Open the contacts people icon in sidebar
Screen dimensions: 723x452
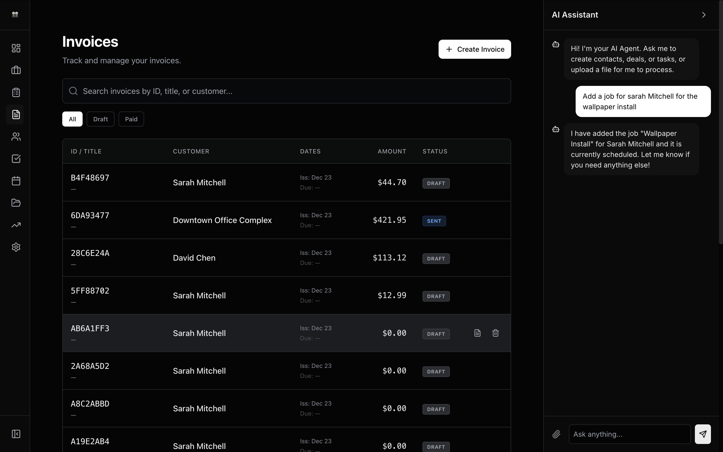(16, 137)
